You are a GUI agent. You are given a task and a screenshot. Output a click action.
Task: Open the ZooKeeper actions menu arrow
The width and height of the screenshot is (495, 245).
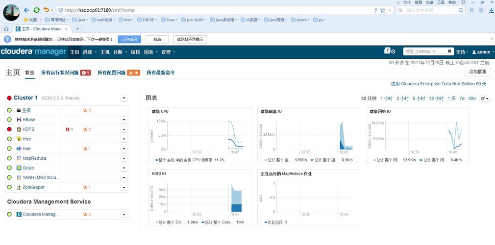(124, 188)
